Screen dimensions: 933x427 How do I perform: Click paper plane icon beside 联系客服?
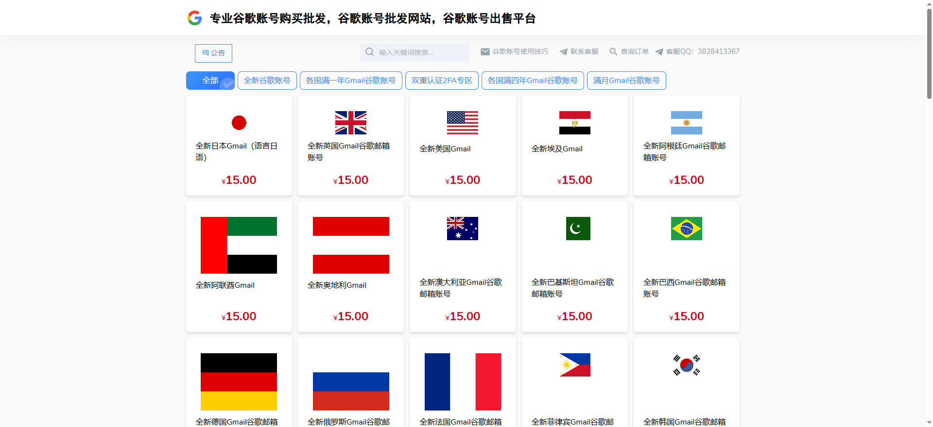[563, 52]
